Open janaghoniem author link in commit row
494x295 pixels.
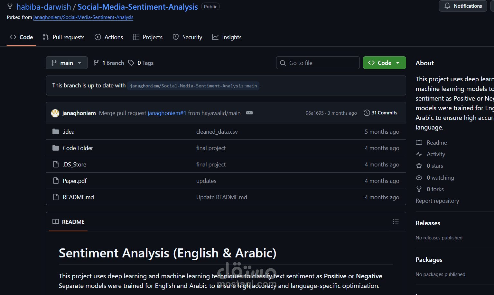click(x=79, y=113)
